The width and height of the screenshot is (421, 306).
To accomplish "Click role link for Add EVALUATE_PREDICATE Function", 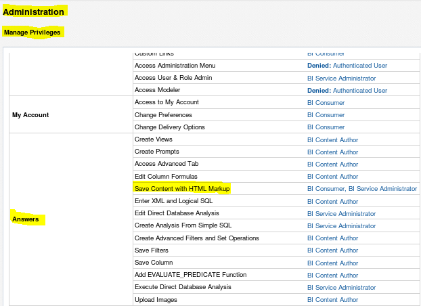I will [332, 275].
